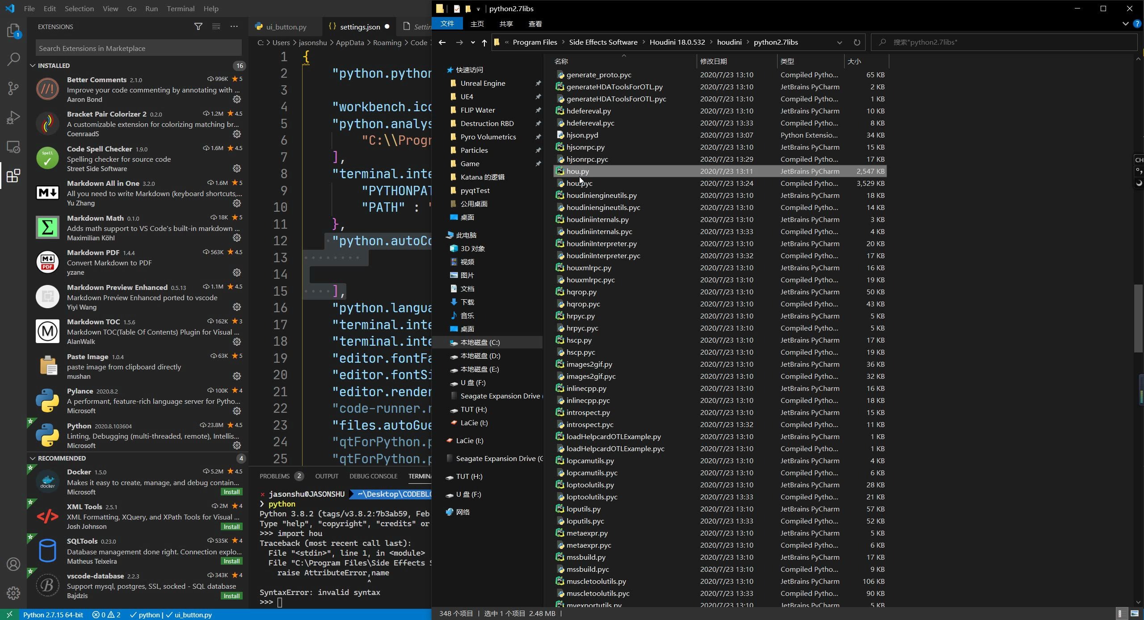
Task: Open the Remote Explorer icon
Action: (13, 147)
